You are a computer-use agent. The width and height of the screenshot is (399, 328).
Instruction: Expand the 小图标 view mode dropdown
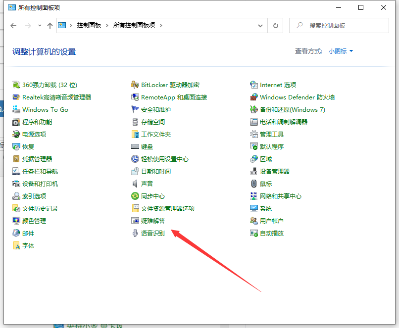click(x=341, y=51)
